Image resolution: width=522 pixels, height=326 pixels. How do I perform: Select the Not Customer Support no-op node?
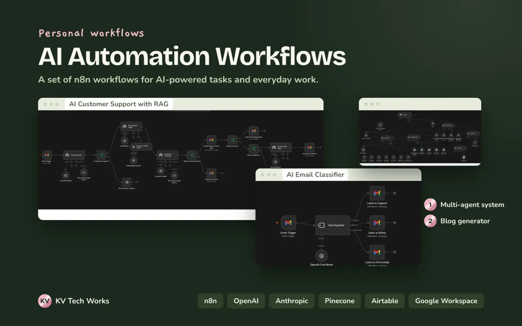(127, 182)
